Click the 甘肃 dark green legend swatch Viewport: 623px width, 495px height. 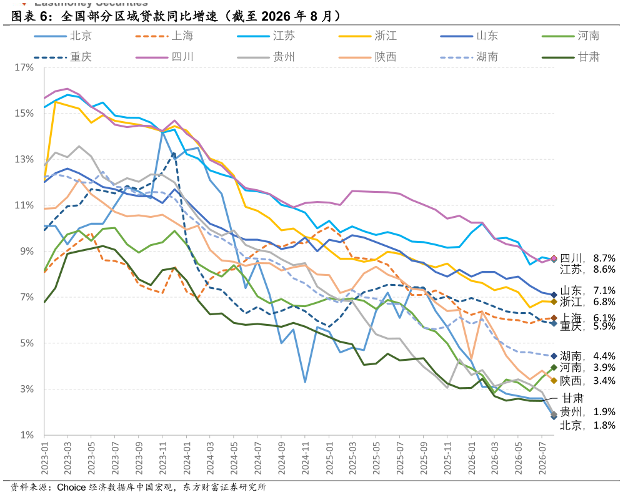pos(558,57)
